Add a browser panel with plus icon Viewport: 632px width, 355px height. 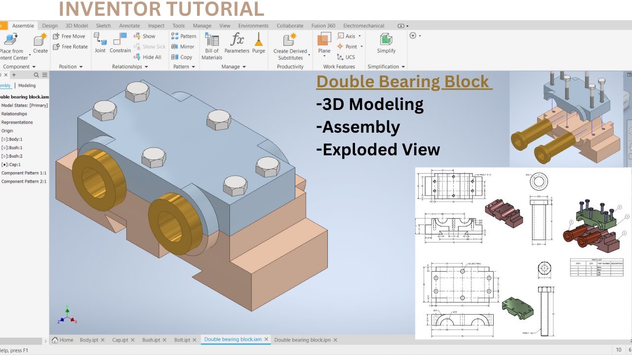click(14, 75)
